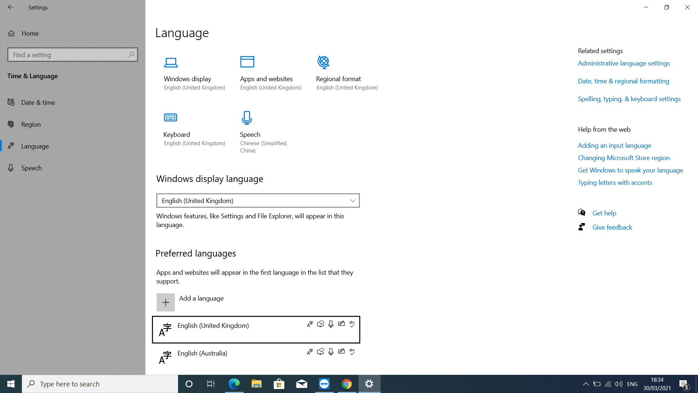This screenshot has width=698, height=393.
Task: Click the Home icon in sidebar
Action: (11, 33)
